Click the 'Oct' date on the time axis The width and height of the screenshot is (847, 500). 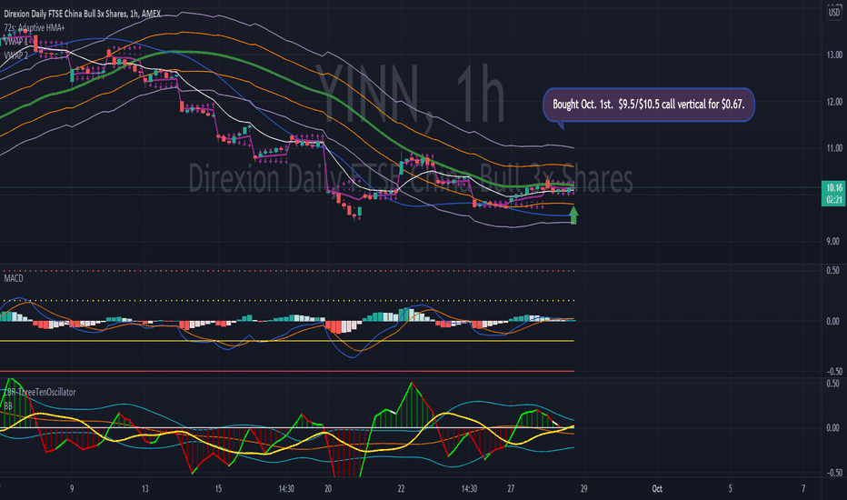(657, 489)
